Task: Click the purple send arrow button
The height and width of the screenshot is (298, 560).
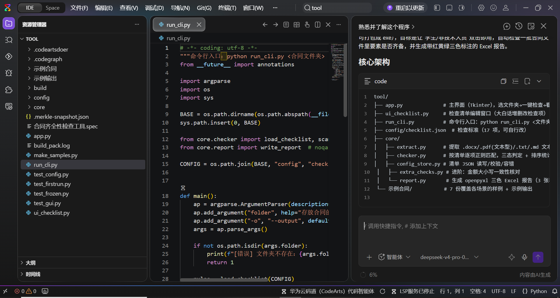Action: coord(538,257)
